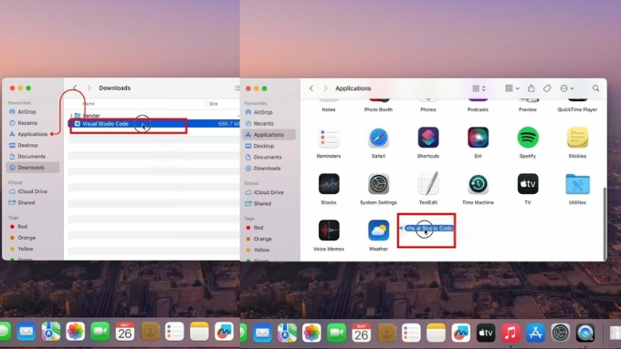Open the Group by dropdown in Applications toolbar

tap(512, 88)
